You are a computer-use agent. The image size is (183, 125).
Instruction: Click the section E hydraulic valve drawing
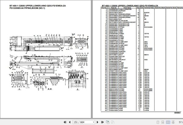point(77,79)
